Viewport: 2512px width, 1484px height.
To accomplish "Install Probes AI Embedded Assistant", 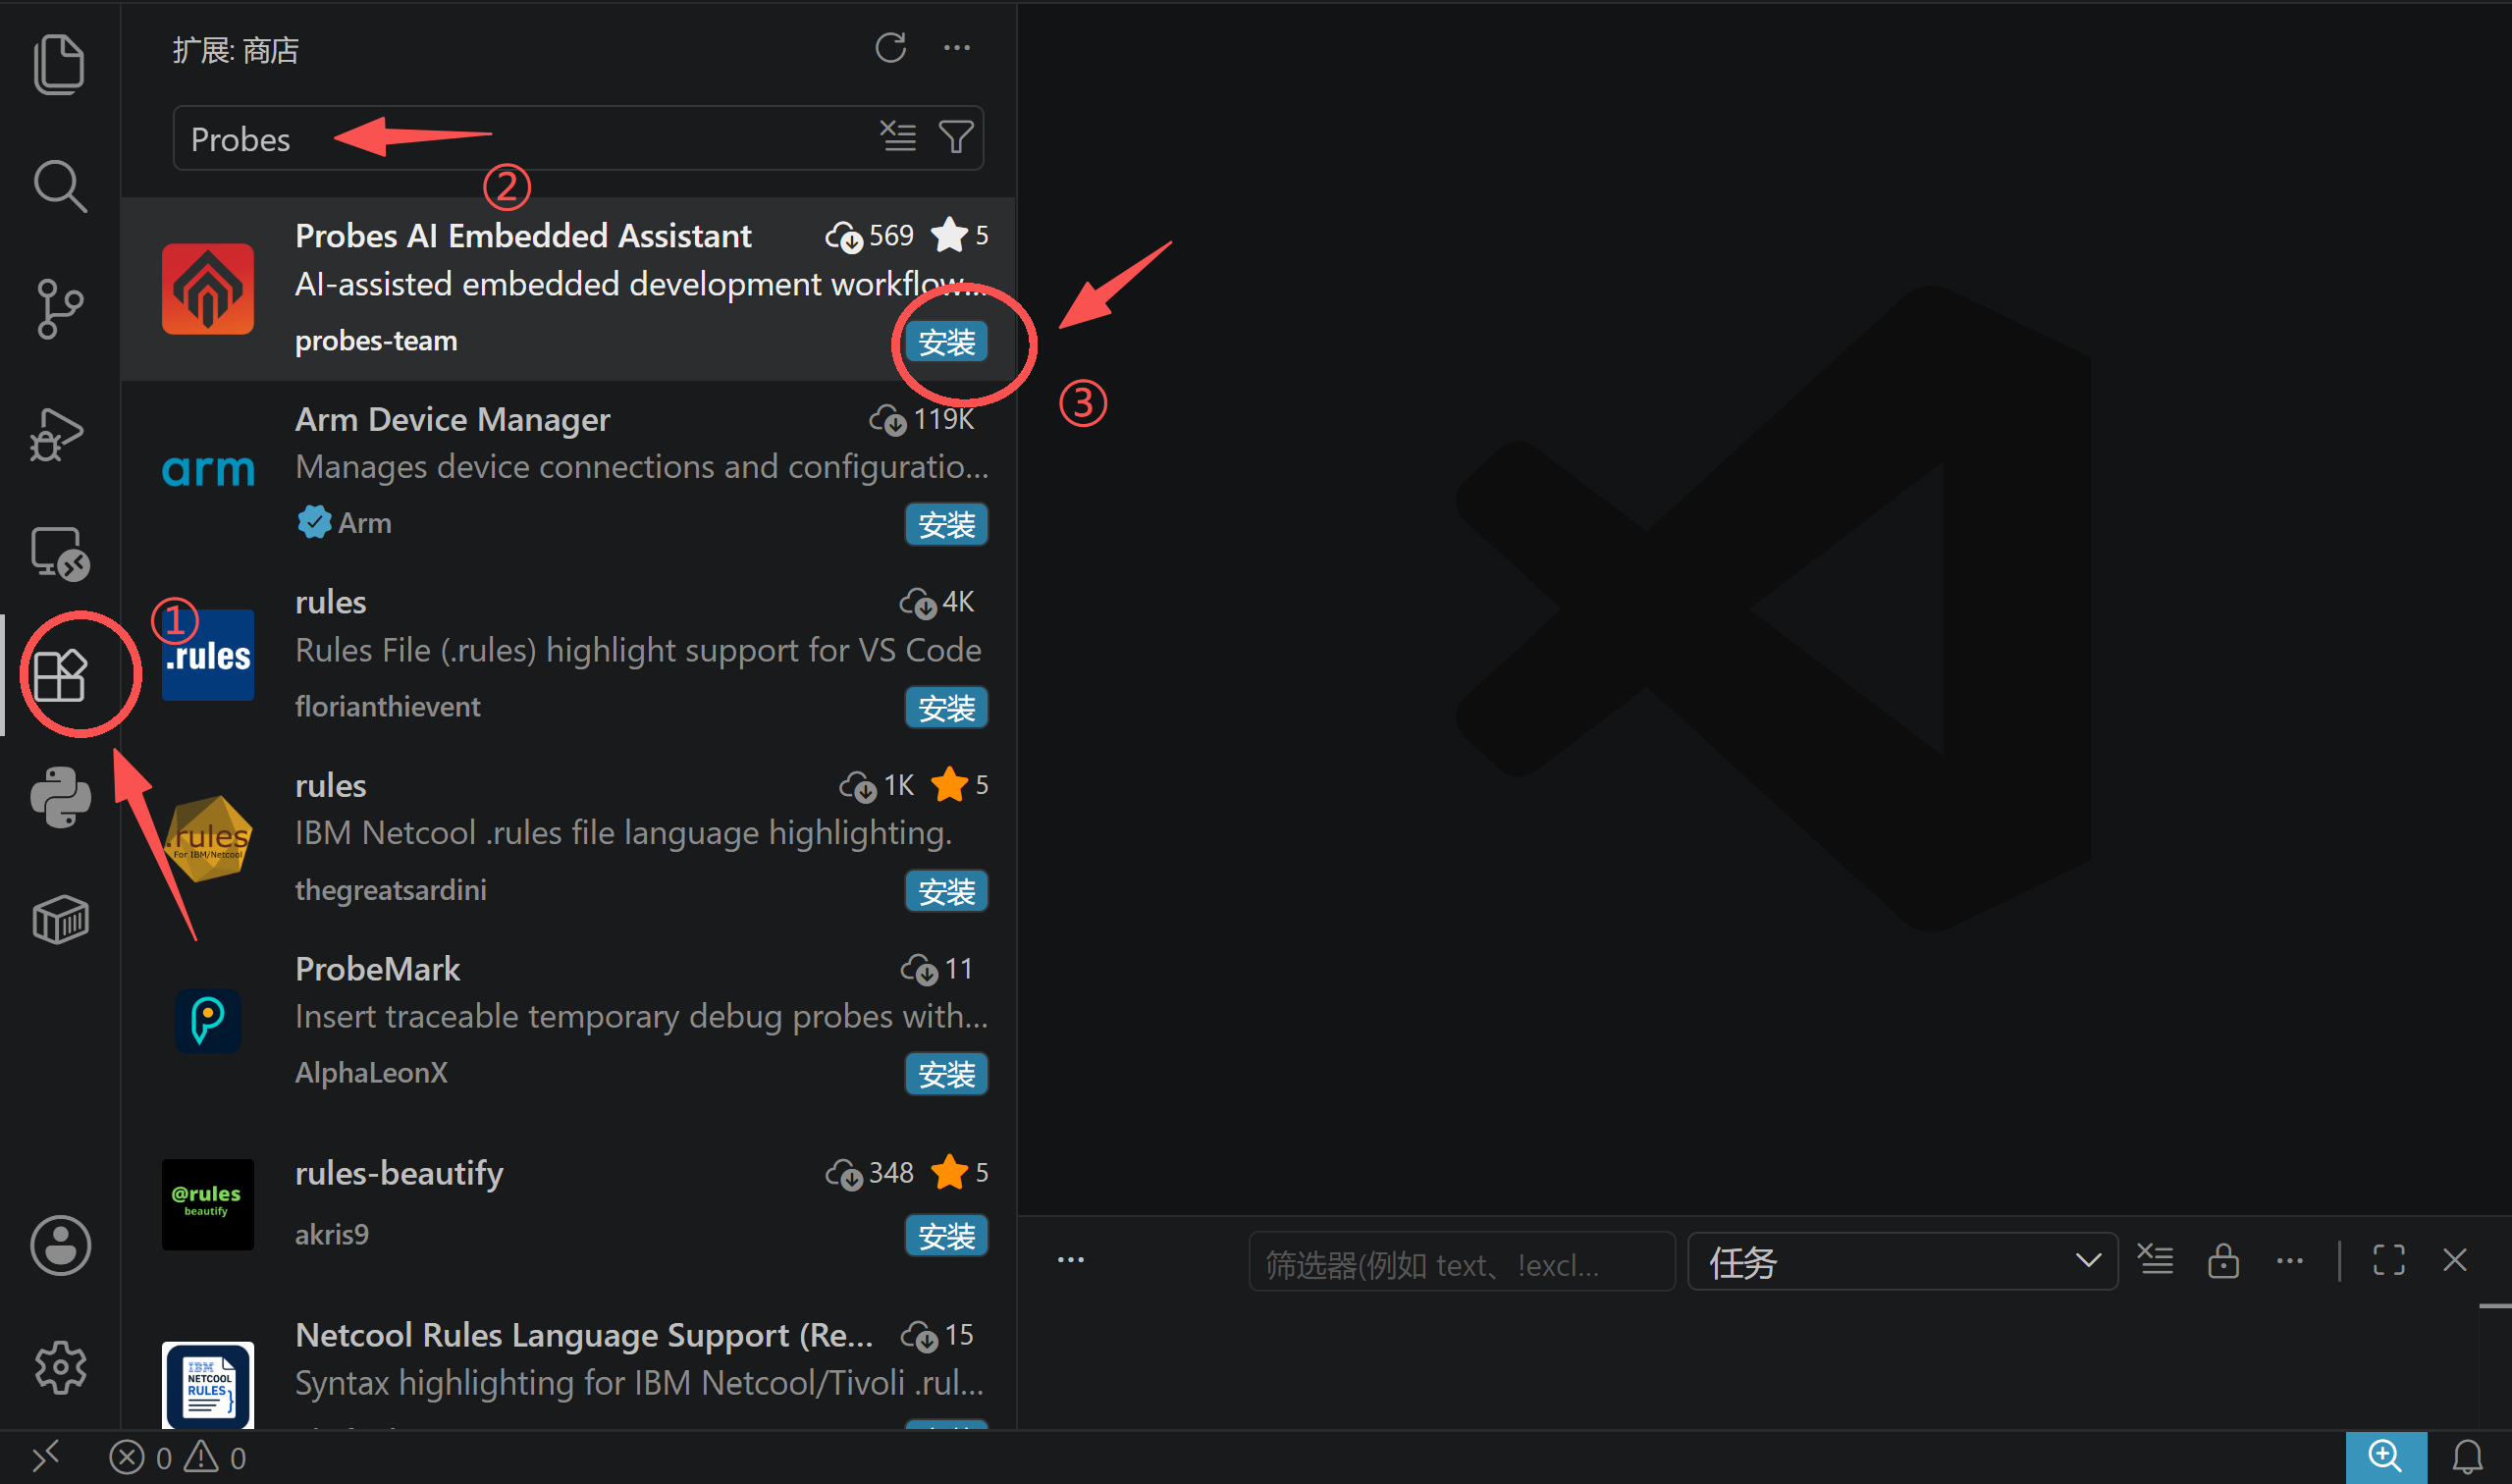I will pyautogui.click(x=946, y=342).
